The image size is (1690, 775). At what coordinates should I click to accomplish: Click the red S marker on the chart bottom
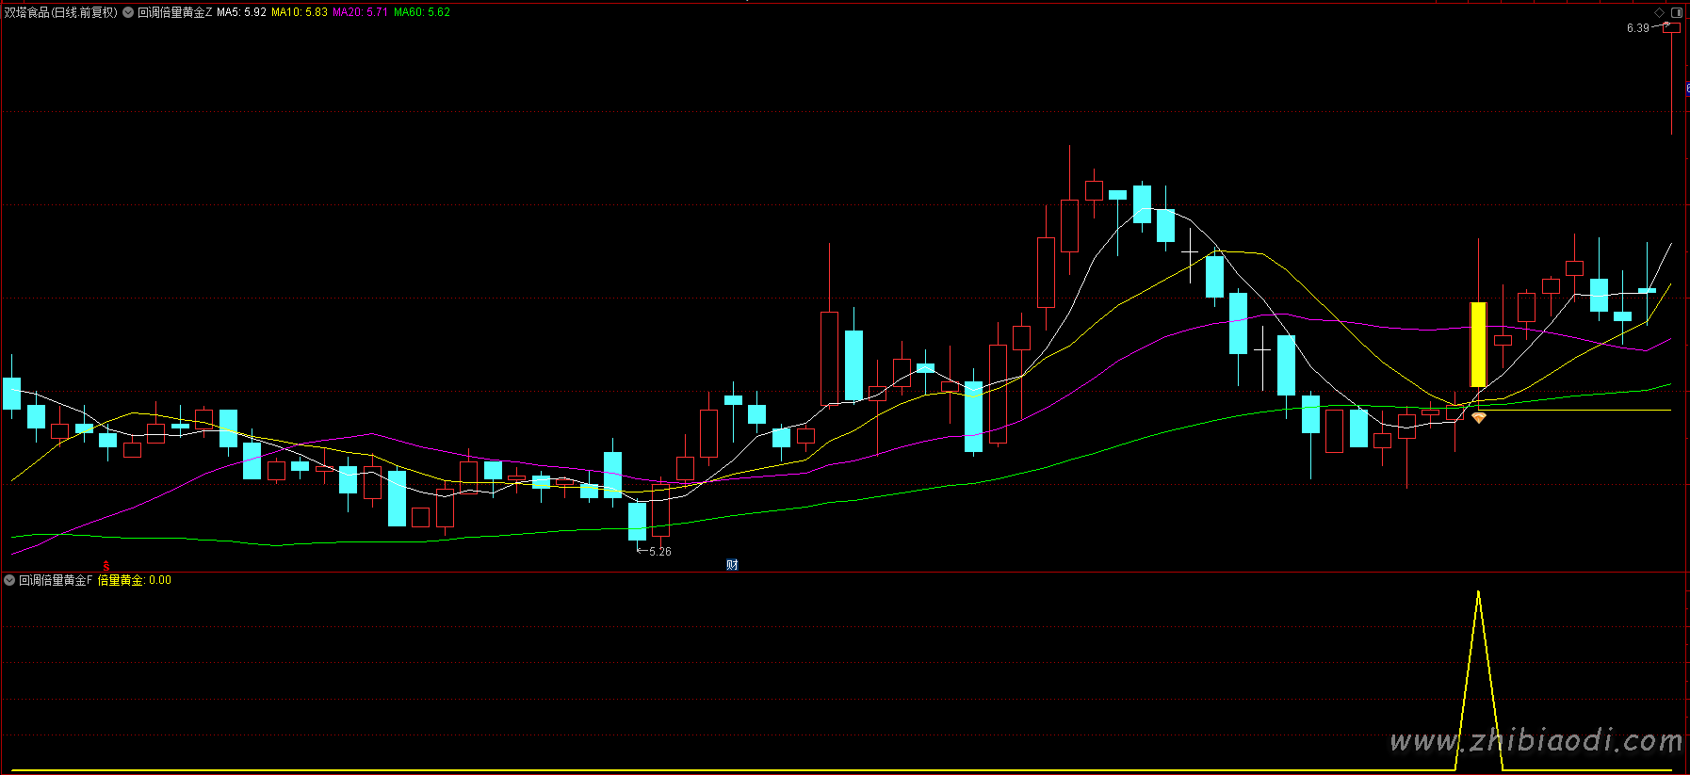click(106, 566)
